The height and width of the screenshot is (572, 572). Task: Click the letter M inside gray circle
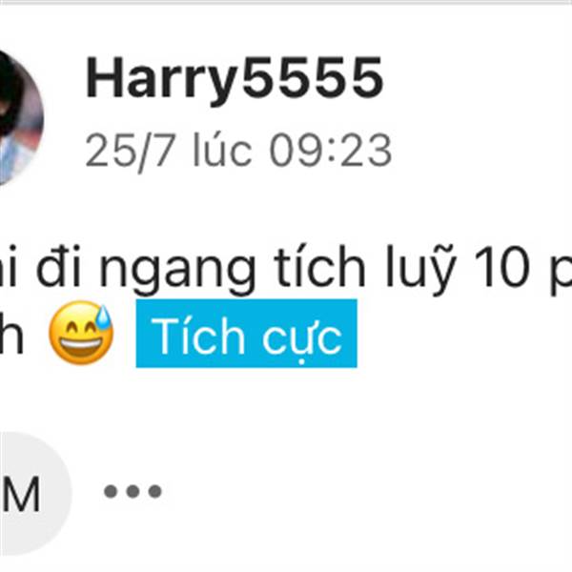pyautogui.click(x=20, y=494)
